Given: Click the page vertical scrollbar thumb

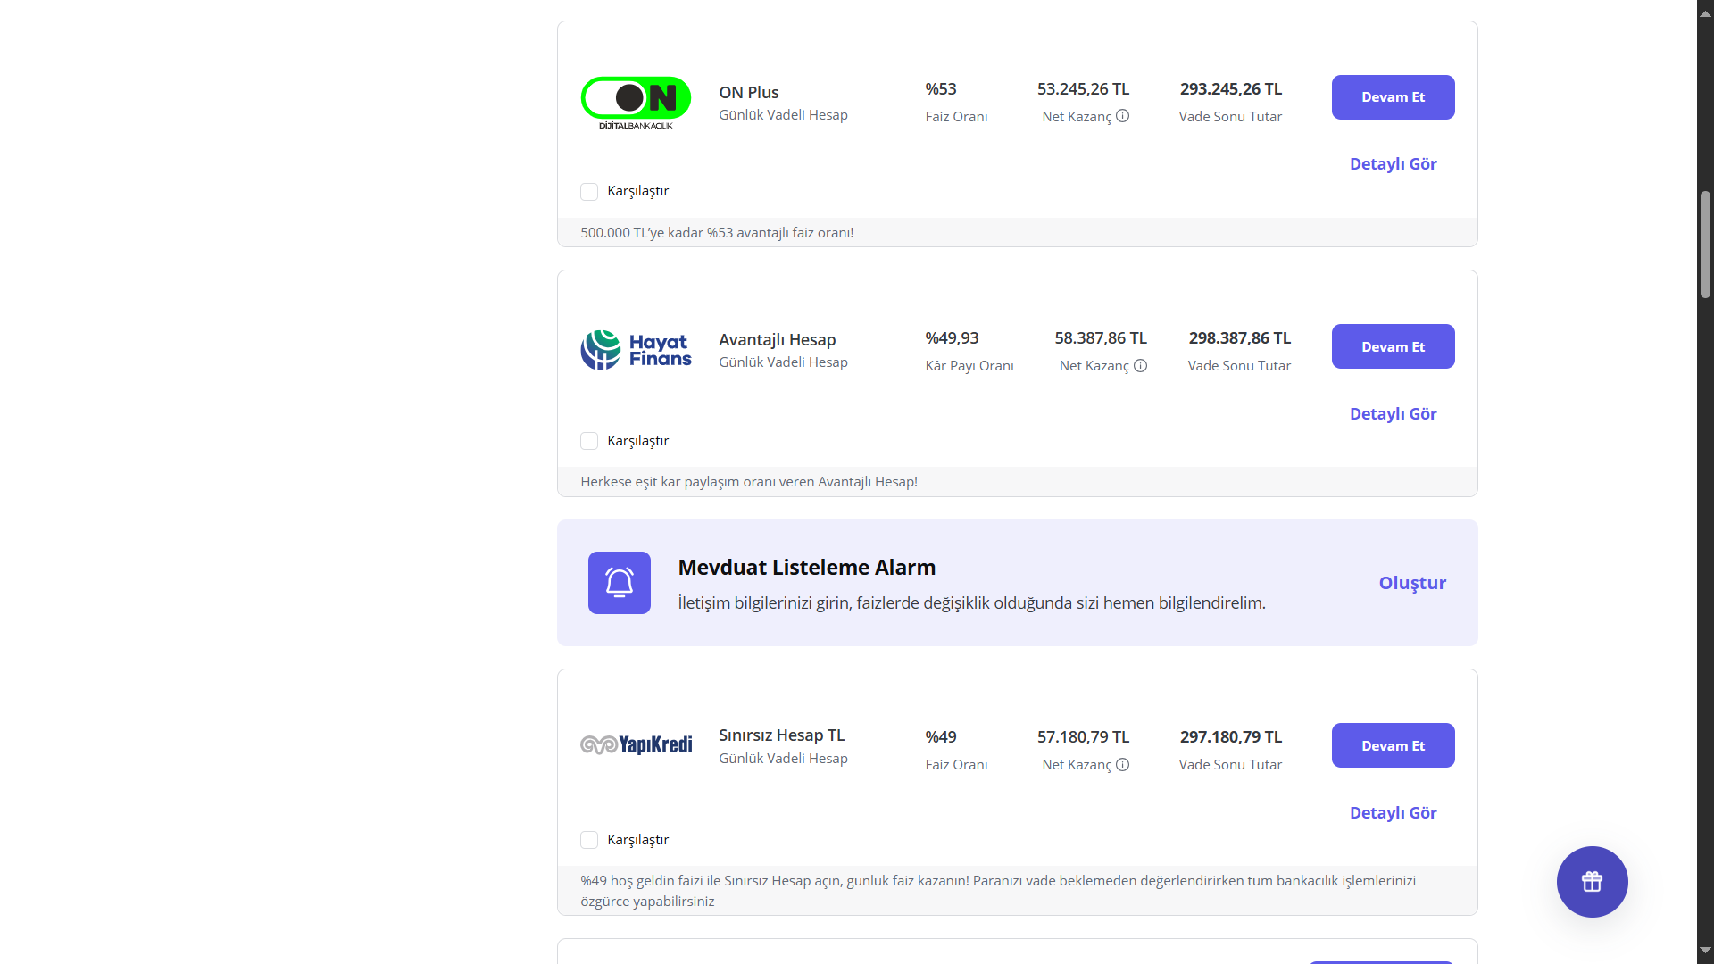Looking at the screenshot, I should (1705, 244).
